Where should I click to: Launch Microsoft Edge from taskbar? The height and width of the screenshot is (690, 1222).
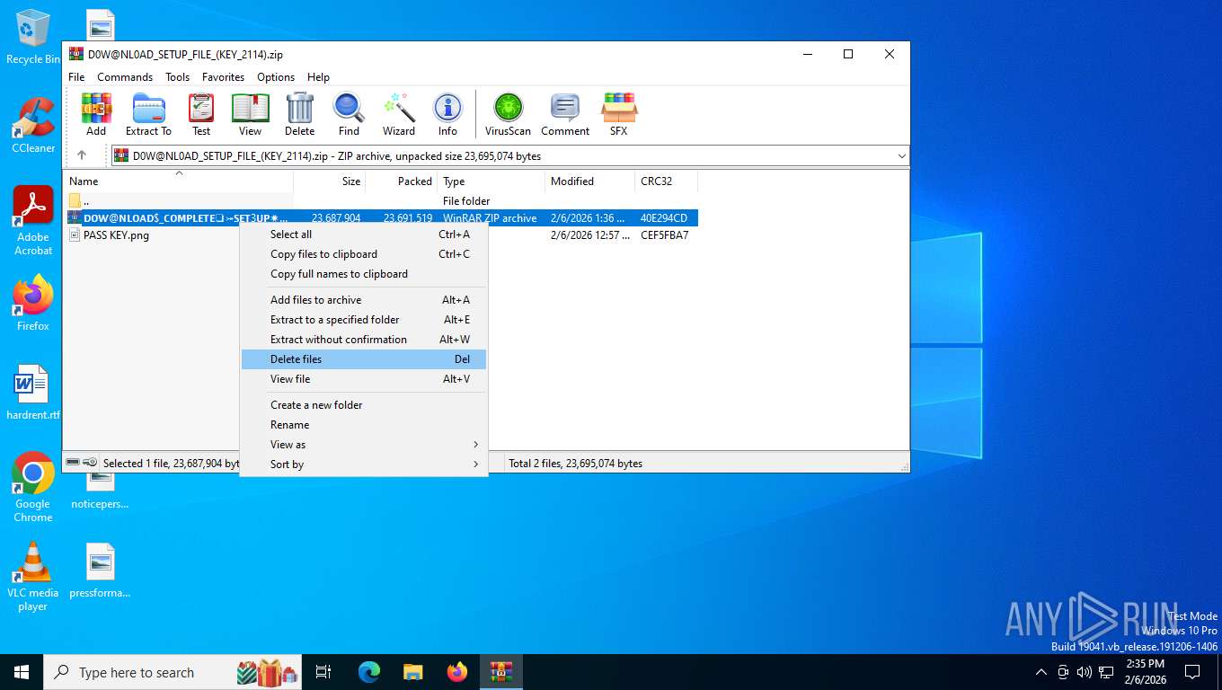click(369, 672)
